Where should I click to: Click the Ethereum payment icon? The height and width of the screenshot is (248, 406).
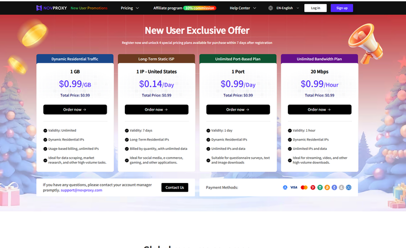click(x=334, y=187)
